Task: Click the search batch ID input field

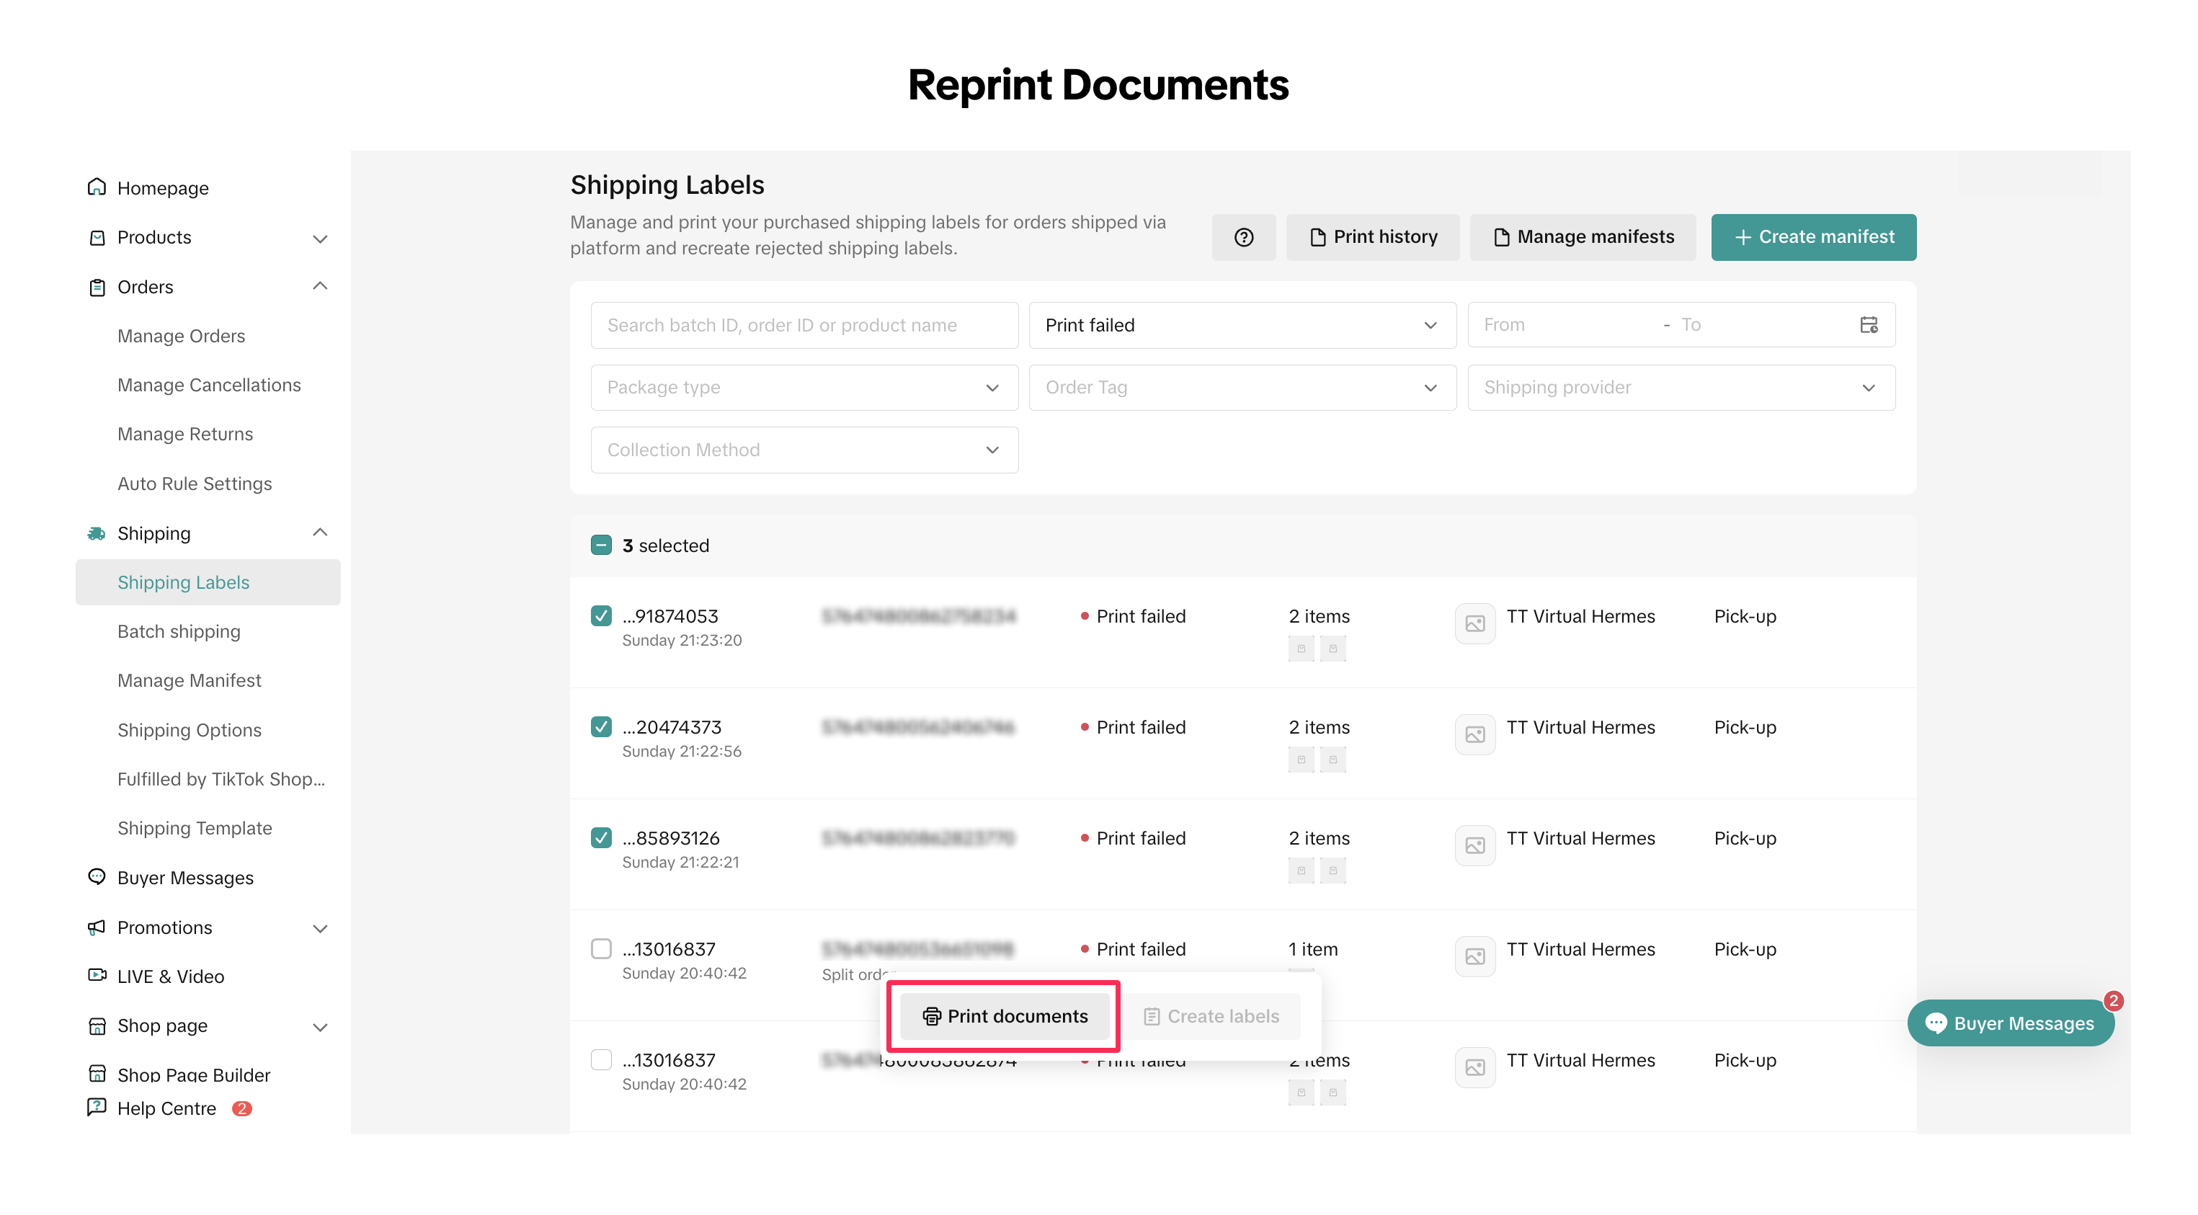Action: [803, 325]
